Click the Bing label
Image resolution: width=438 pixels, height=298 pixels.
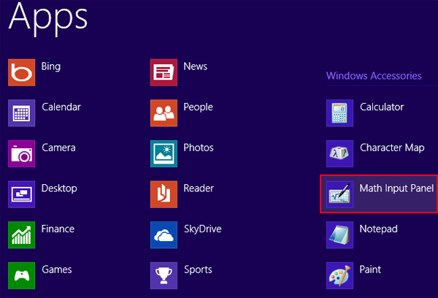(51, 66)
